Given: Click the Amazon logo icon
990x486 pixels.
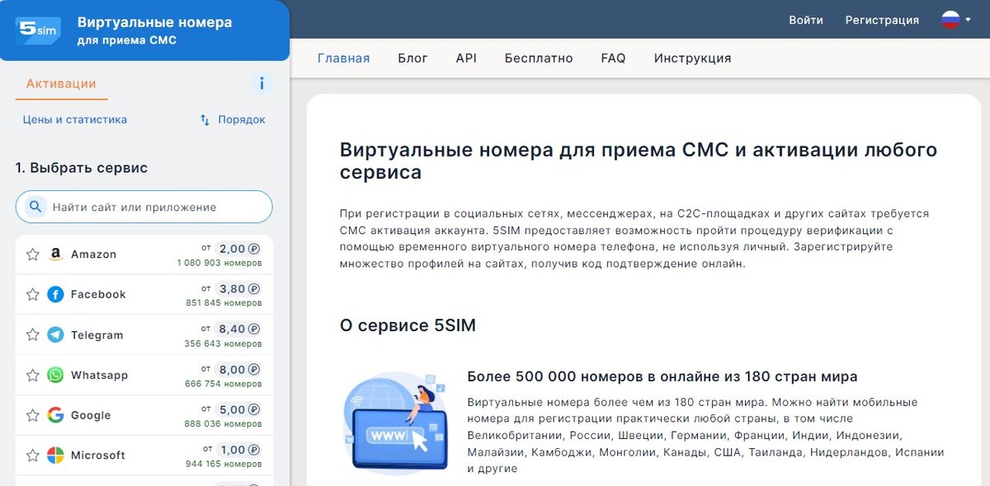Looking at the screenshot, I should (55, 255).
